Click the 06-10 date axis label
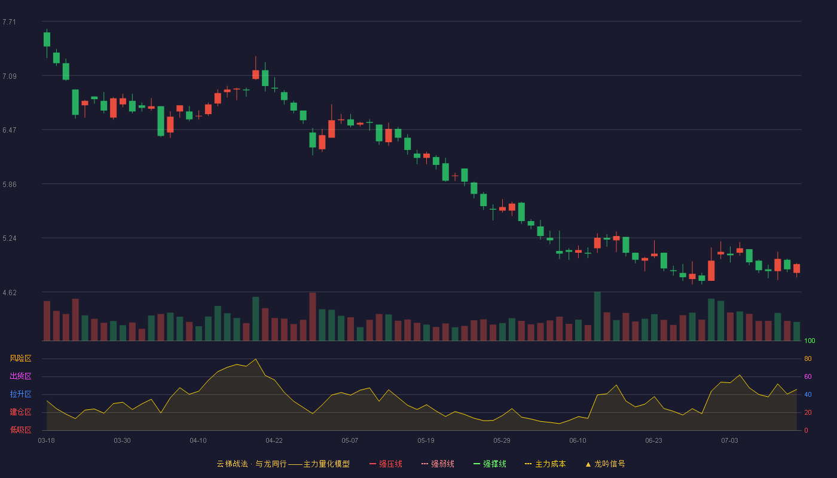Screen dimensions: 837x478 [x=578, y=440]
